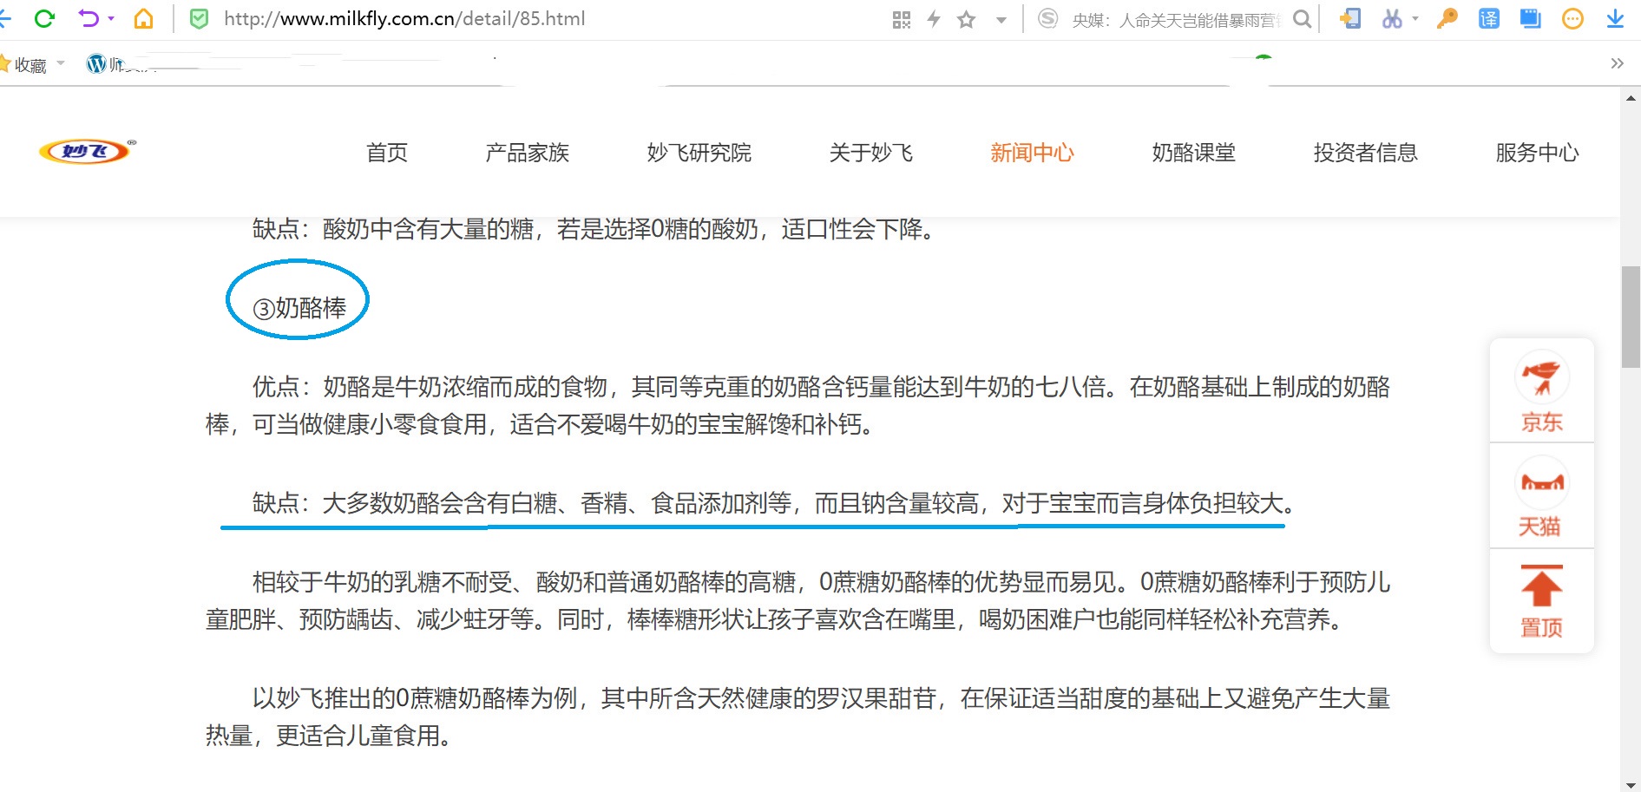Toggle the lightning speed mode
The image size is (1641, 792).
[x=933, y=18]
